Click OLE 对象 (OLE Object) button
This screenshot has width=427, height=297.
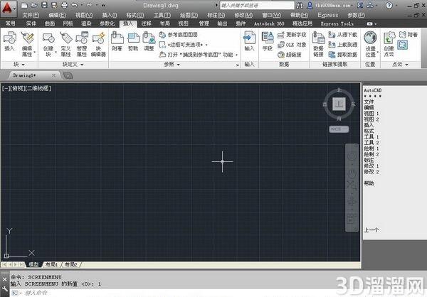pyautogui.click(x=292, y=45)
